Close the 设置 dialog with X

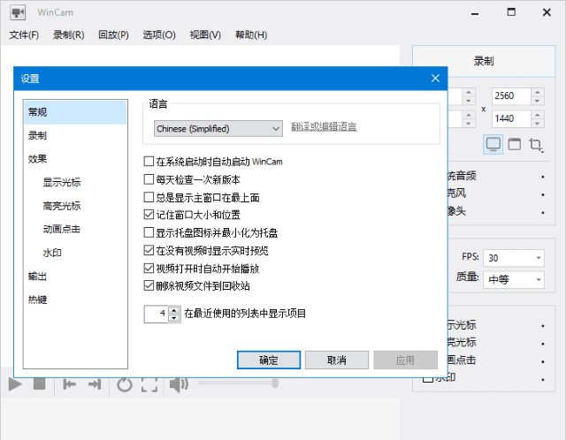pyautogui.click(x=435, y=79)
